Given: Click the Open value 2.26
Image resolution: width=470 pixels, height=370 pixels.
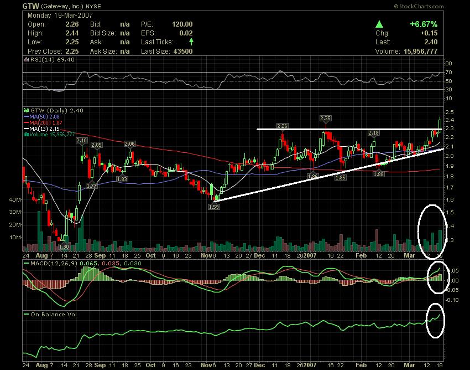Looking at the screenshot, I should tap(72, 24).
